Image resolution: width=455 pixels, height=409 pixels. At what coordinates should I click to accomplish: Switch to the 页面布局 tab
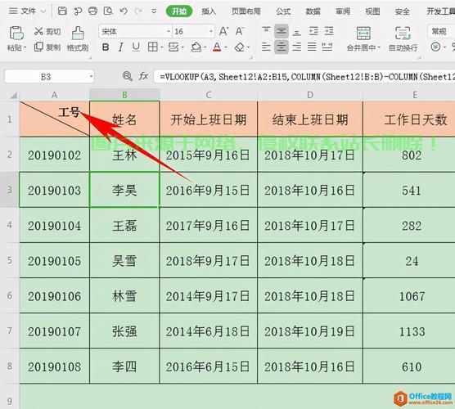(246, 11)
